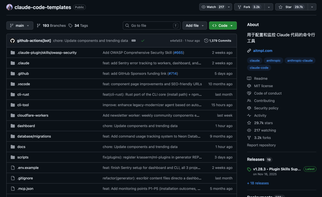Open the Watch notifications dropdown
Screen dimensions: 322x197
click(216, 7)
